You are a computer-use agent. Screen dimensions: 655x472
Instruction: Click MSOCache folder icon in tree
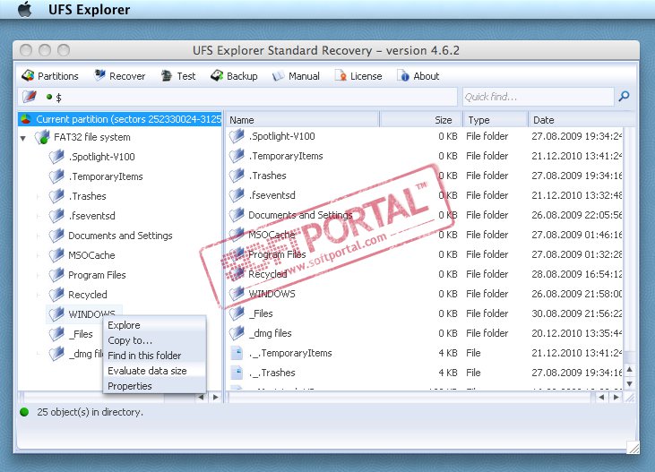click(56, 254)
